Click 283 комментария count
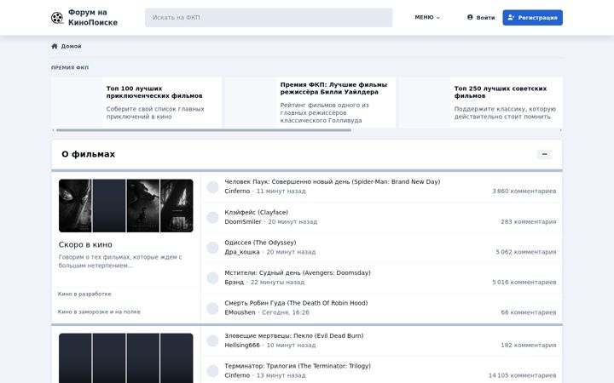 pyautogui.click(x=529, y=221)
